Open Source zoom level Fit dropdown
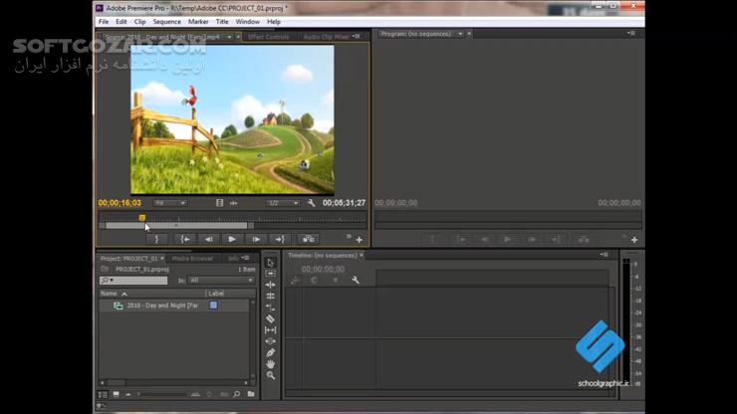 click(x=169, y=203)
